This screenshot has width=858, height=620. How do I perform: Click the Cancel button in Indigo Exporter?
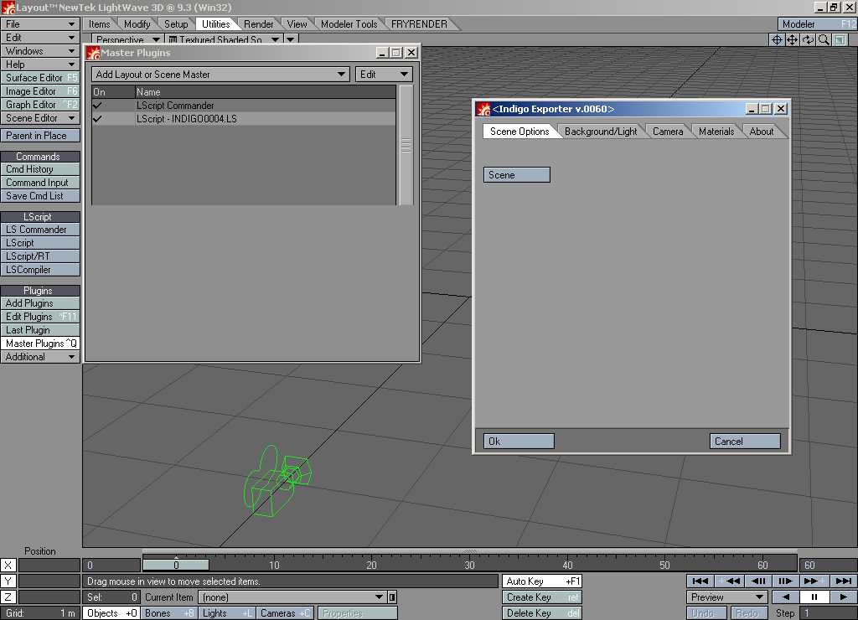point(745,442)
